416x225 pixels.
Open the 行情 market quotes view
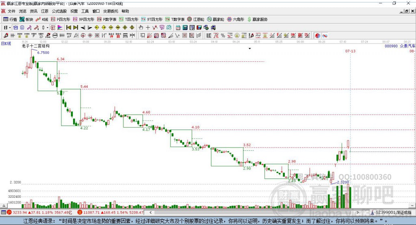pos(10,19)
